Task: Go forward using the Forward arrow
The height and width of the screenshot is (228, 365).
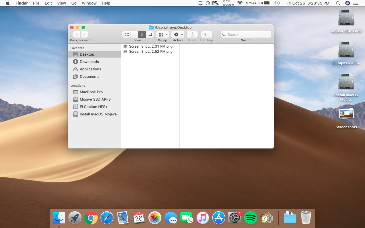Action: pos(84,34)
